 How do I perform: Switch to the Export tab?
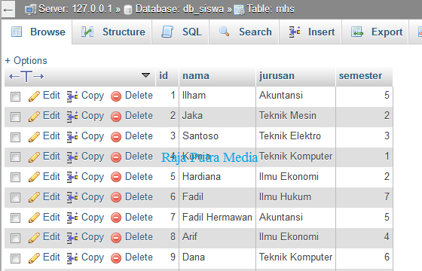click(x=375, y=32)
